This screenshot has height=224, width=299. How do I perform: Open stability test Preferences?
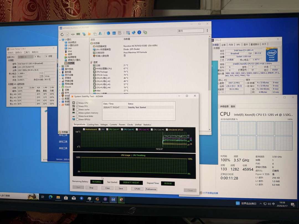click(x=151, y=189)
